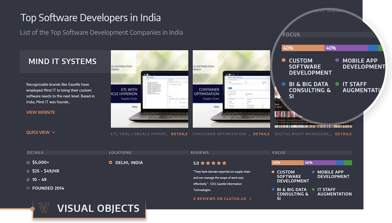Screen dimensions: 392x223
Task: Open the VIEW WEBSITE link
Action: tap(40, 112)
